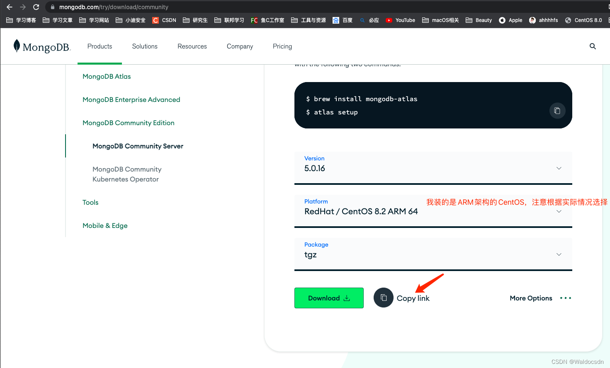This screenshot has height=368, width=610.
Task: Open the site search magnifier icon
Action: click(593, 46)
